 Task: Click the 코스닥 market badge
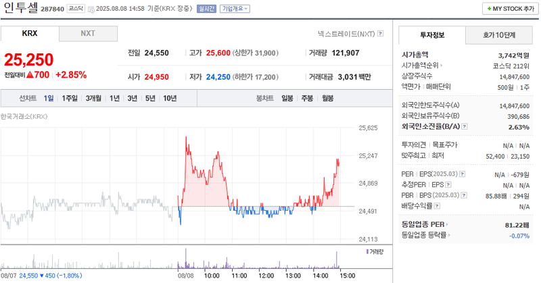click(76, 9)
